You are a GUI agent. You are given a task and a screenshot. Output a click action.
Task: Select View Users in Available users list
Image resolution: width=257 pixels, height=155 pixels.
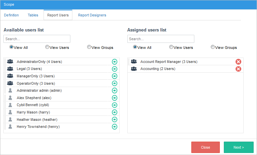click(x=47, y=47)
